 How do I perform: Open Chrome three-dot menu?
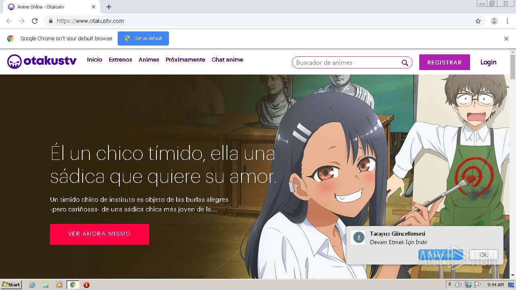pyautogui.click(x=507, y=21)
